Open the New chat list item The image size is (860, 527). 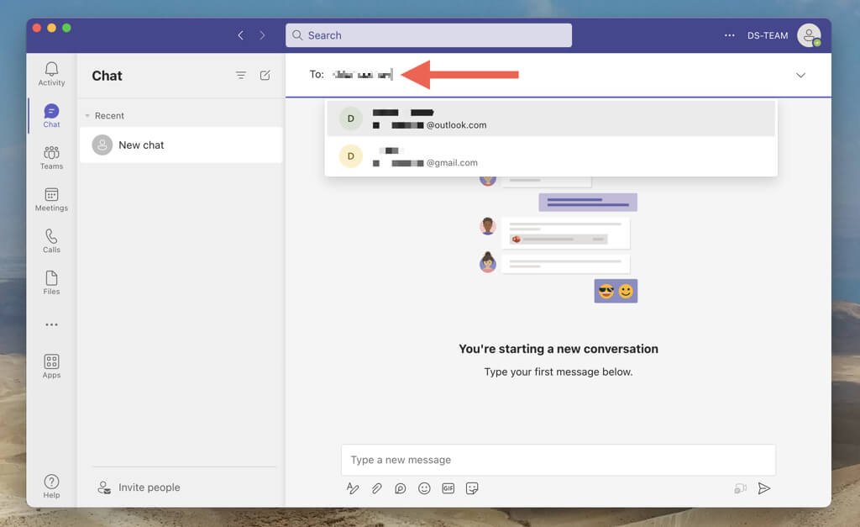tap(181, 145)
